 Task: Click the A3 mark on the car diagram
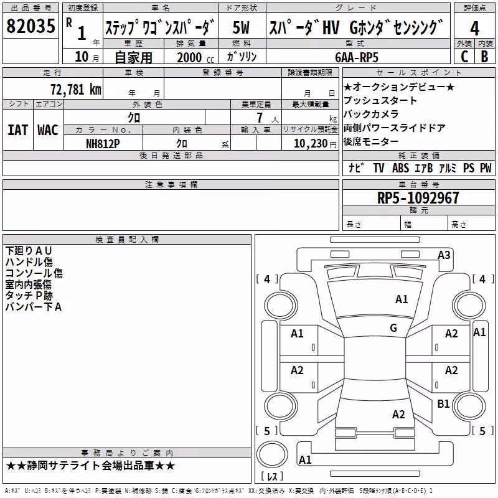(444, 255)
